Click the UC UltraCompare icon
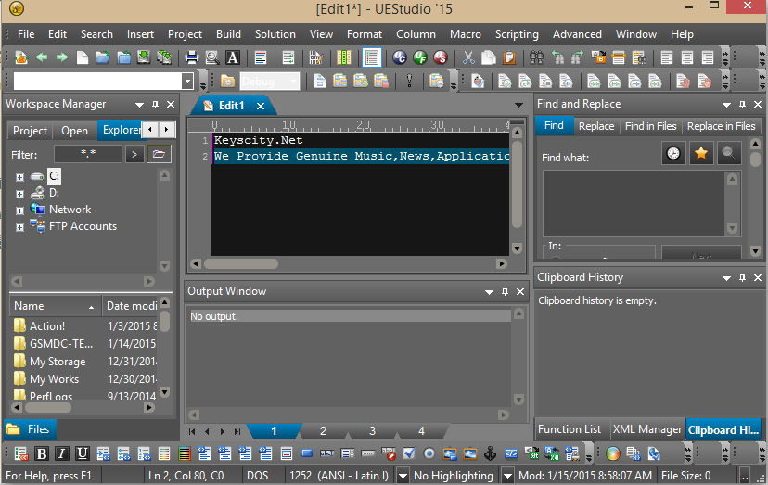Image resolution: width=768 pixels, height=485 pixels. [x=400, y=57]
